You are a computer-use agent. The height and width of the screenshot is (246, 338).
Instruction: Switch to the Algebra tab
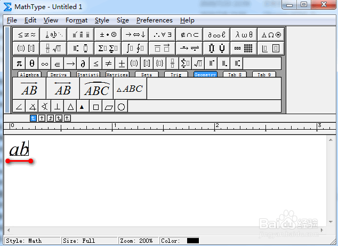(x=29, y=75)
